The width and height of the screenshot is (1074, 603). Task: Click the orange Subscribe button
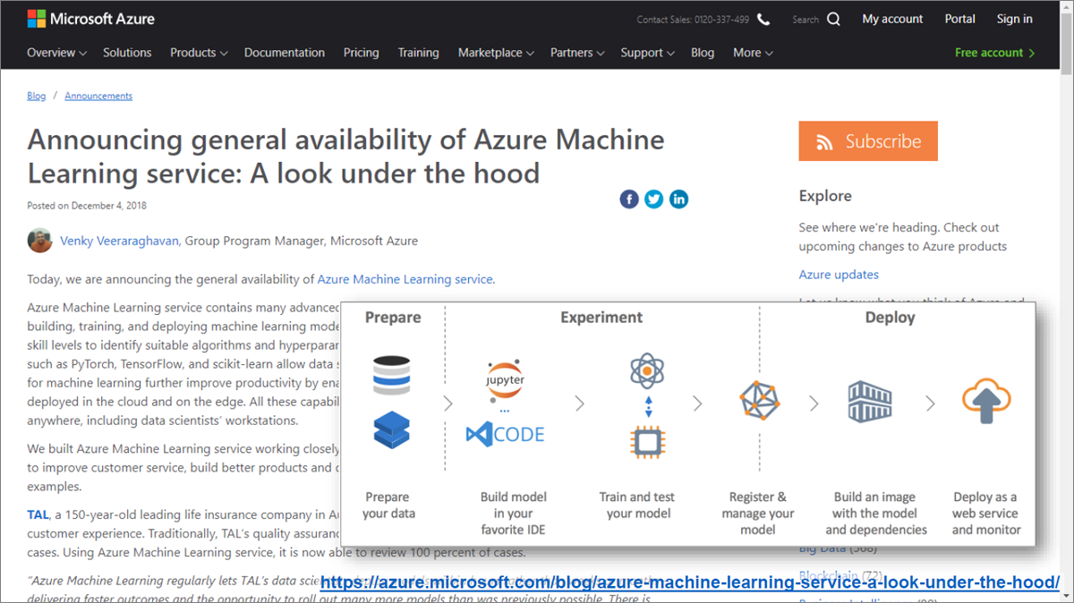coord(868,141)
